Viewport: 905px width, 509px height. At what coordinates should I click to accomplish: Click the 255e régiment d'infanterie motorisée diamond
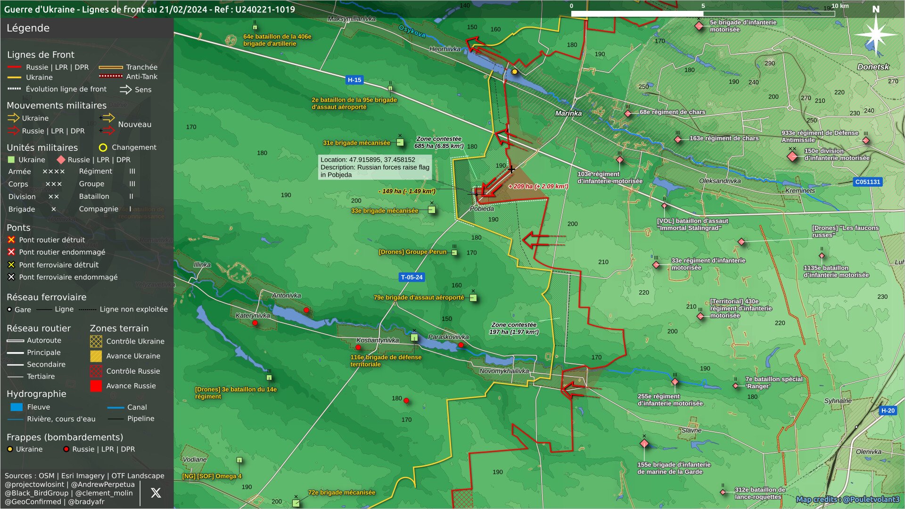point(675,382)
